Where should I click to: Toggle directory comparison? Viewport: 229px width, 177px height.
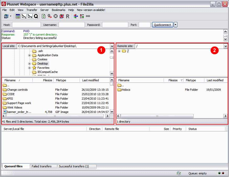pyautogui.click(x=82, y=16)
